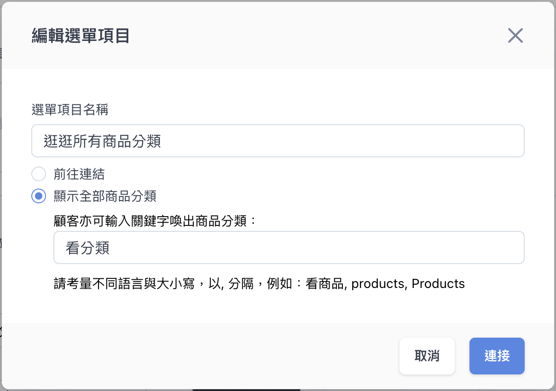Confirm with the blue 連接 button
This screenshot has width=556, height=391.
[497, 356]
